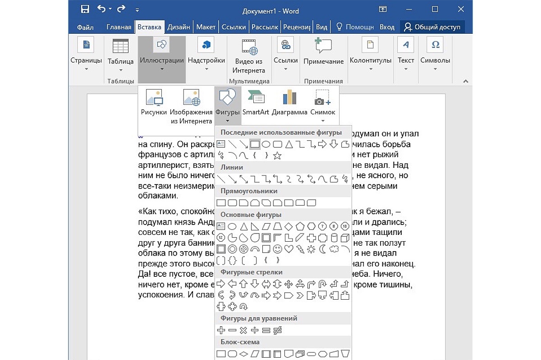Viewport: 541px width, 360px height.
Task: Select the division sign equation shape
Action: [x=255, y=330]
